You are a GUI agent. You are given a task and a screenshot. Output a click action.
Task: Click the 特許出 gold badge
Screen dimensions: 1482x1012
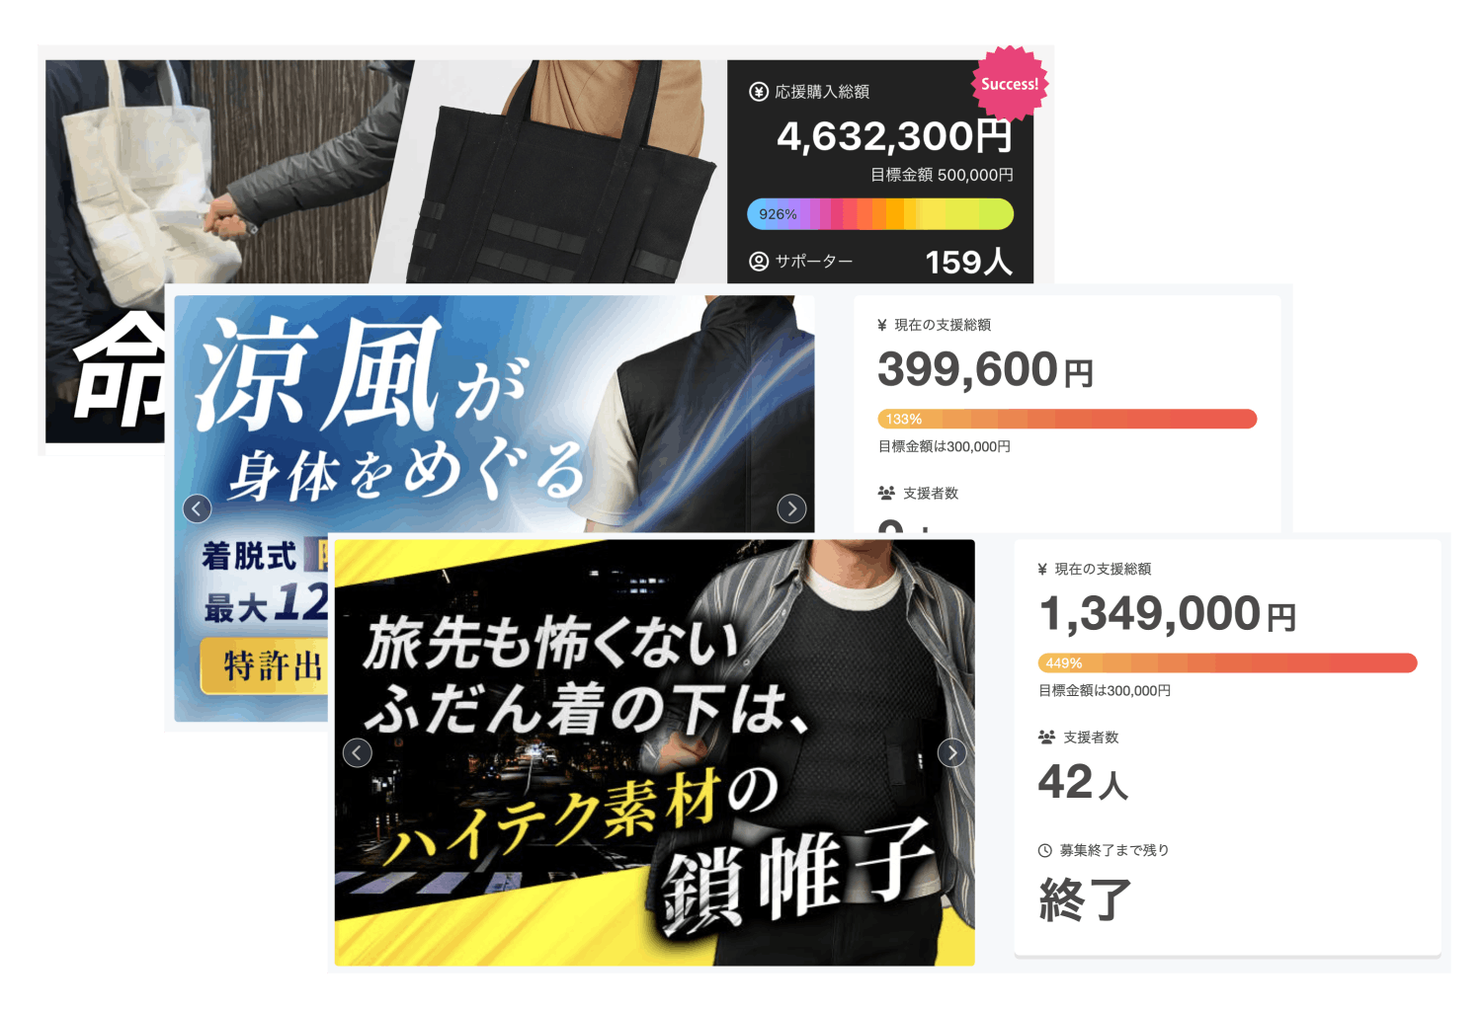[264, 666]
